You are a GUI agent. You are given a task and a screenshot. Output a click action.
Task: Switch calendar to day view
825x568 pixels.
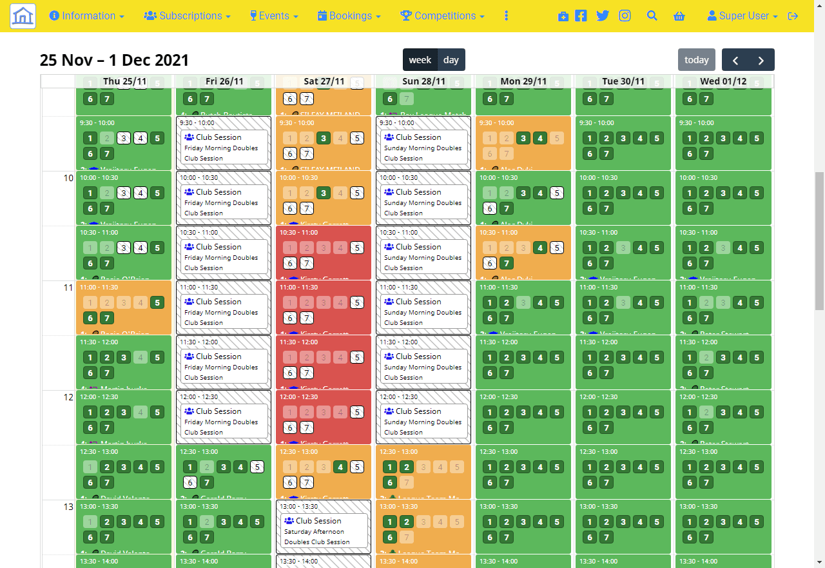(451, 60)
